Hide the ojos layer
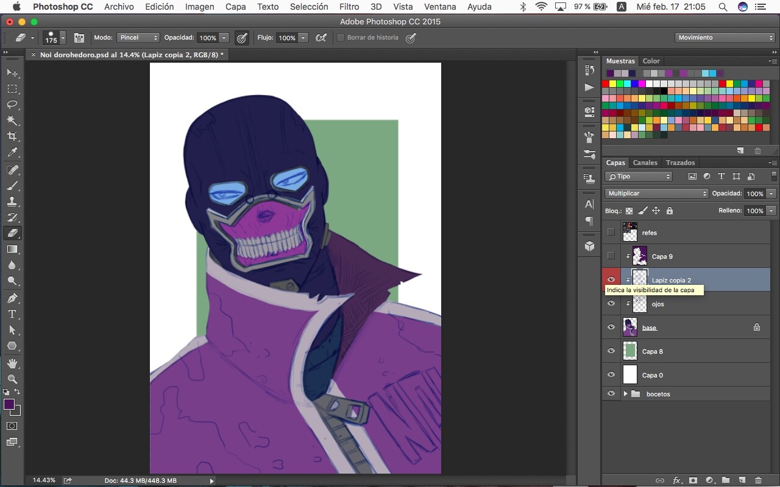Viewport: 780px width, 487px height. pos(611,304)
